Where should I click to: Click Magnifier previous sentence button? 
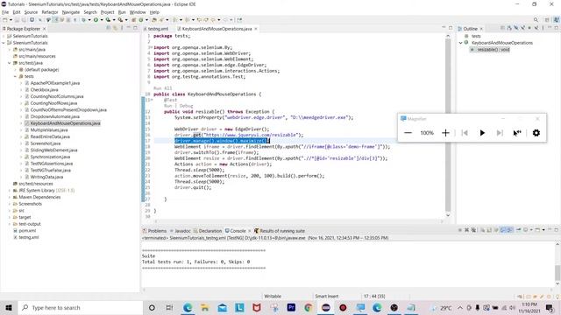tap(465, 133)
